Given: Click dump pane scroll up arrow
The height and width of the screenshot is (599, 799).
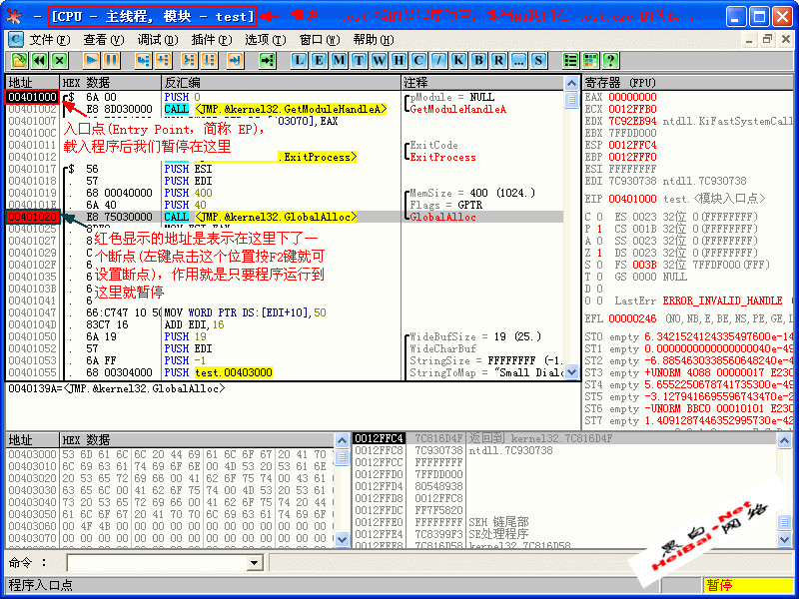Looking at the screenshot, I should tap(342, 440).
